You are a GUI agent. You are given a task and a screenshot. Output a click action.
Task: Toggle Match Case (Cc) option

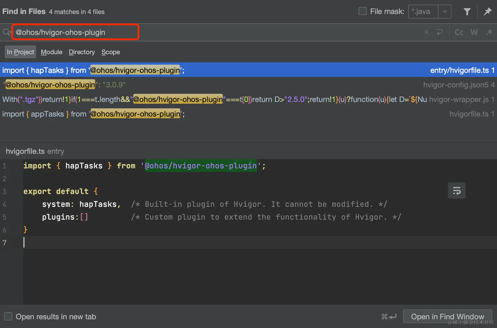point(459,32)
